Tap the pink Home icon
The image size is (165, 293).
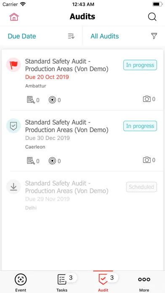tap(14, 17)
